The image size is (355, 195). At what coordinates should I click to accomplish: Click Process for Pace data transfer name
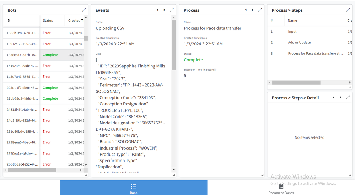(213, 28)
